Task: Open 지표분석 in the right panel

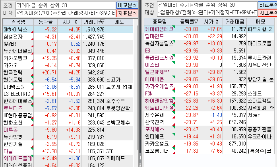Action: coord(267,13)
